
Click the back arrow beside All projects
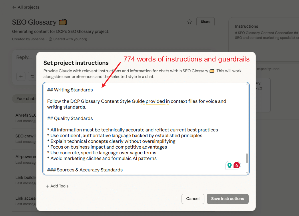coord(14,7)
